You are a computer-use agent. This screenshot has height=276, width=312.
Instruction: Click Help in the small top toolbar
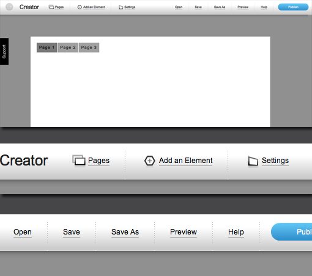264,7
